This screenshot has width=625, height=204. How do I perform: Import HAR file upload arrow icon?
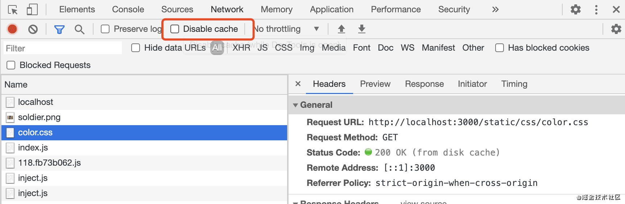click(x=342, y=29)
